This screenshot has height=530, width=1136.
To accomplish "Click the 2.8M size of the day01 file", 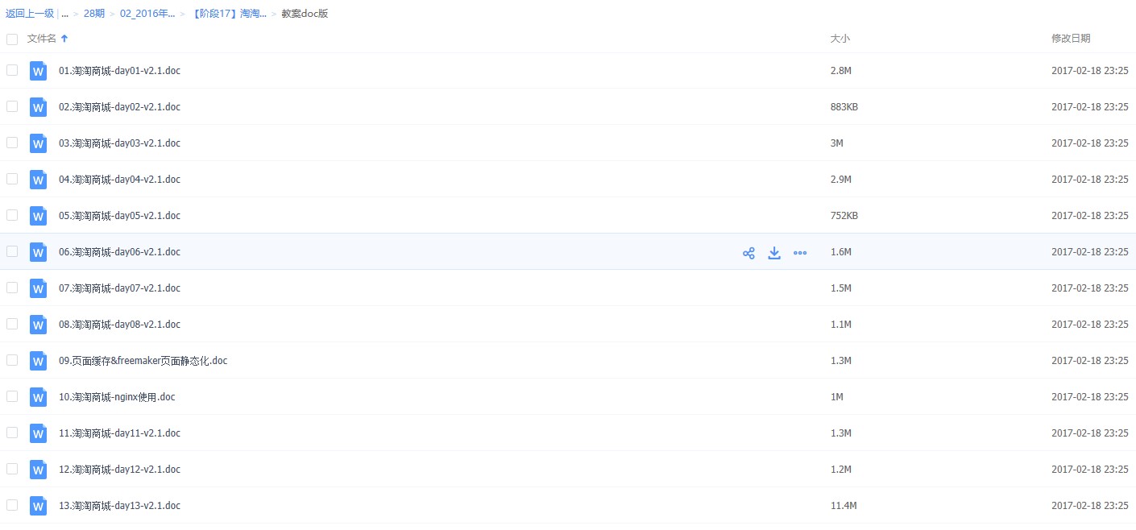I will point(841,71).
